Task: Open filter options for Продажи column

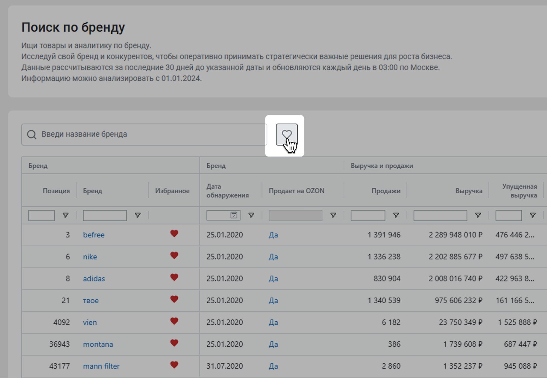Action: (x=396, y=215)
